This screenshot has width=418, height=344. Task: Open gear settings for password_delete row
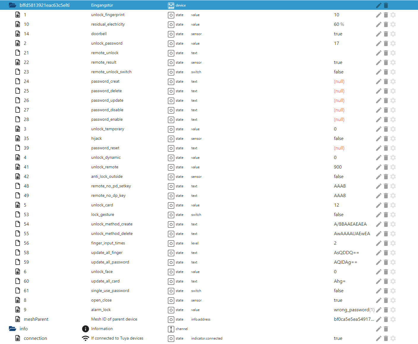(393, 91)
